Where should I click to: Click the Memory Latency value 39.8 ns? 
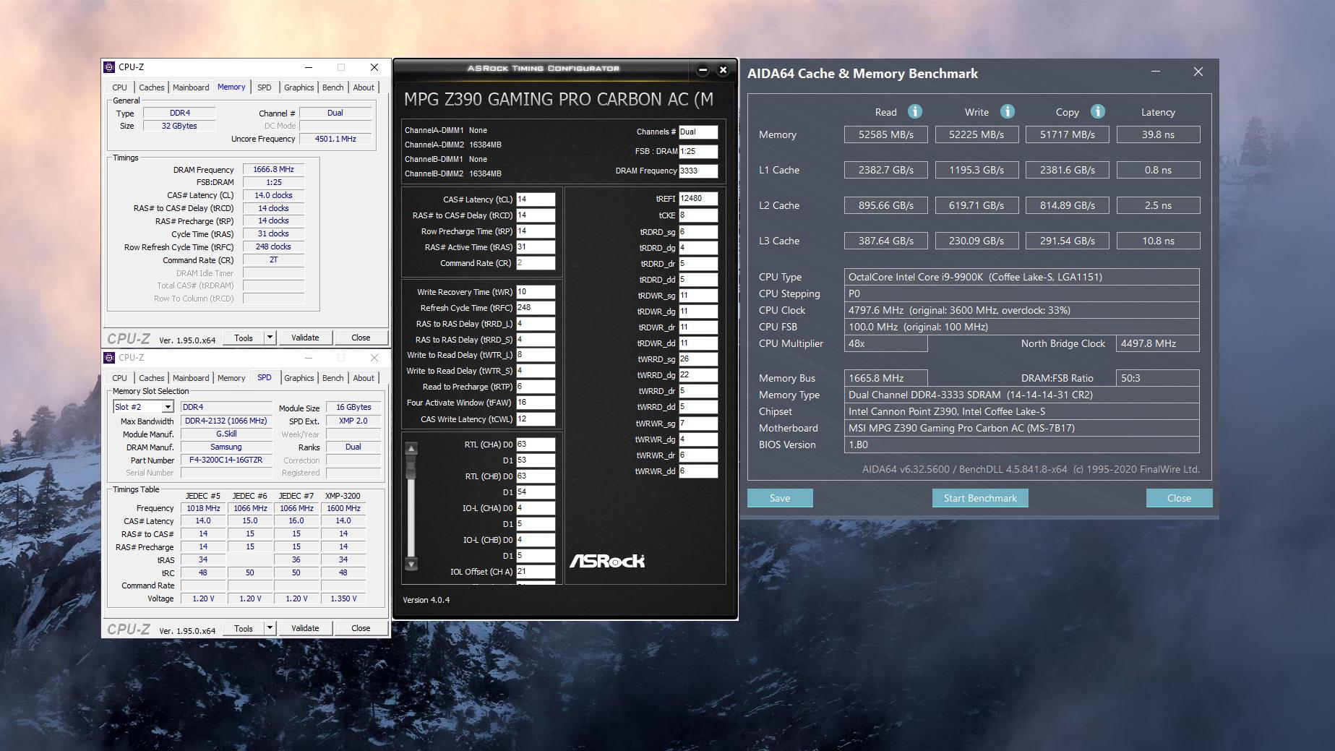(1158, 134)
